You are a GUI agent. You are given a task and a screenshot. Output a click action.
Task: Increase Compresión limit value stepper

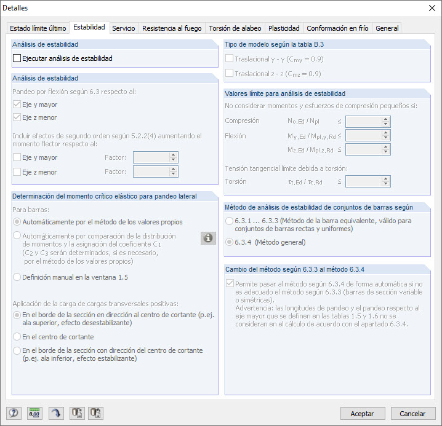coord(385,119)
